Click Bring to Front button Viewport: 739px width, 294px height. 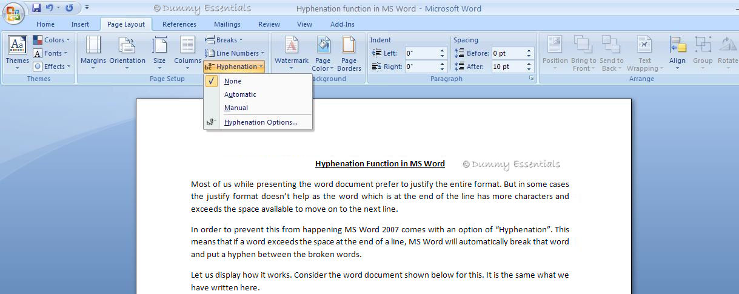coord(584,53)
